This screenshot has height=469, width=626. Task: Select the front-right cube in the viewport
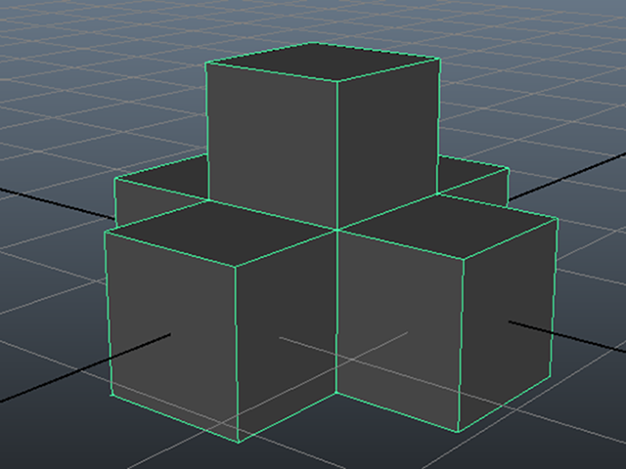(x=446, y=313)
